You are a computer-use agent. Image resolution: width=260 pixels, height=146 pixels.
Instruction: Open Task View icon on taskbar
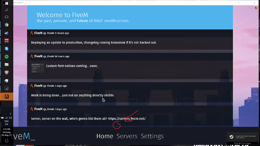click(x=7, y=17)
